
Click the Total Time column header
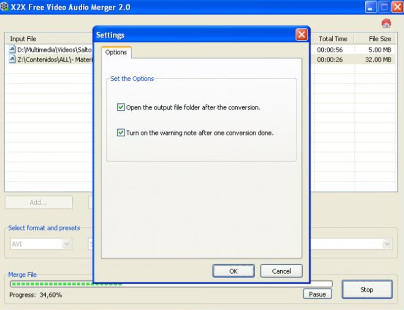click(333, 39)
